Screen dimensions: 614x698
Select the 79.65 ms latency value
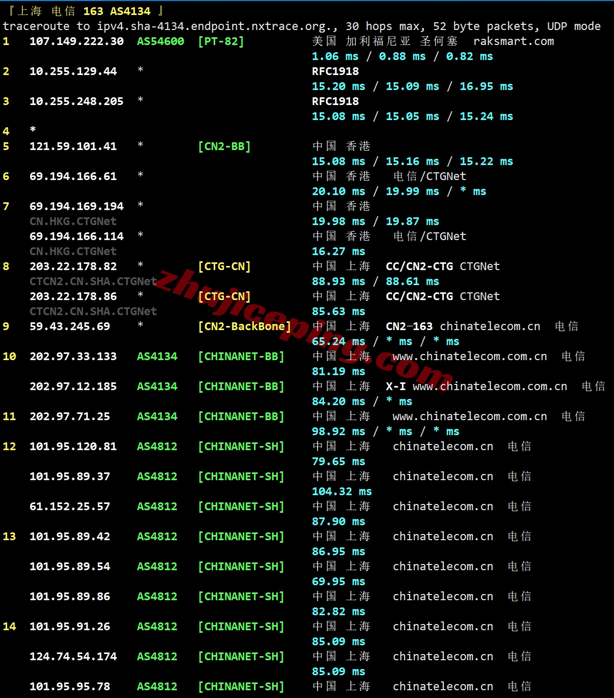(338, 462)
